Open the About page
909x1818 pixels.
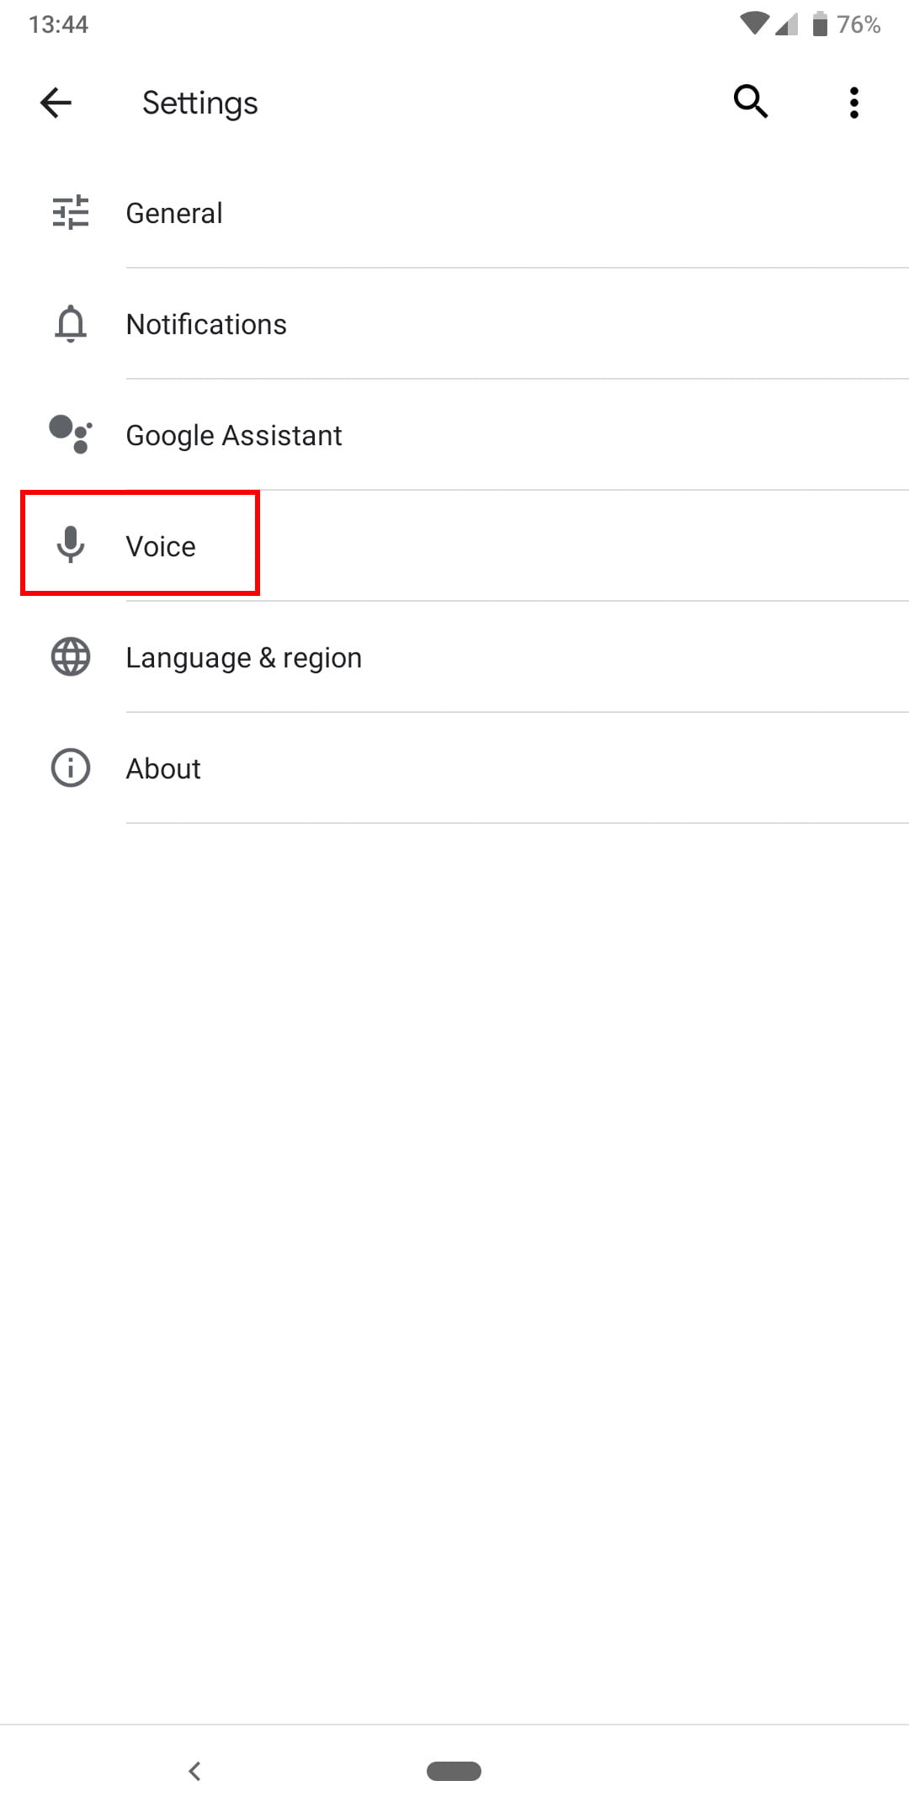click(162, 768)
